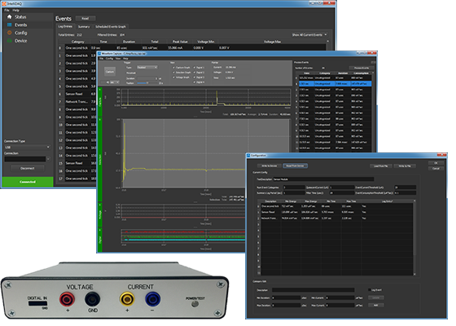Click Read From Device in Configuration
The height and width of the screenshot is (326, 456).
295,166
